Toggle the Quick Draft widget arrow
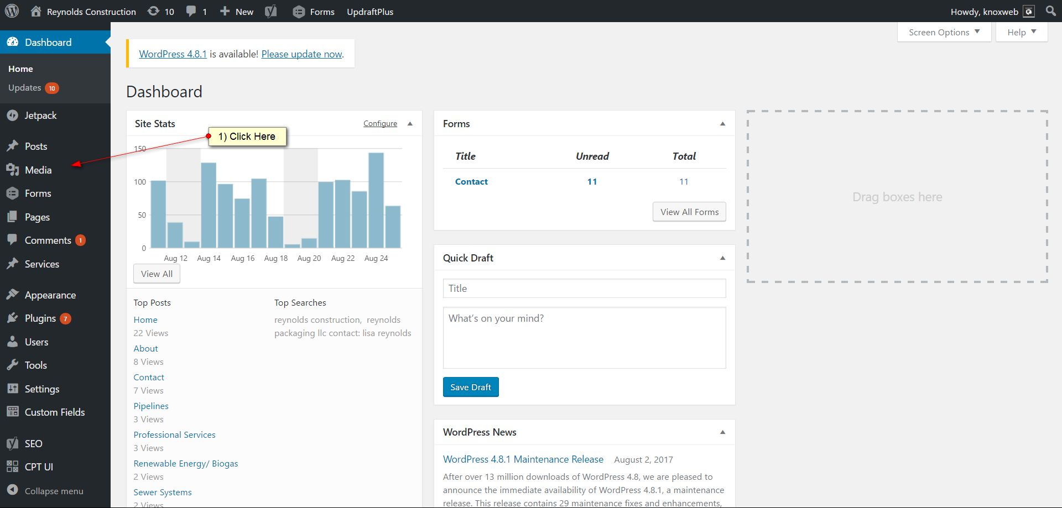 722,258
